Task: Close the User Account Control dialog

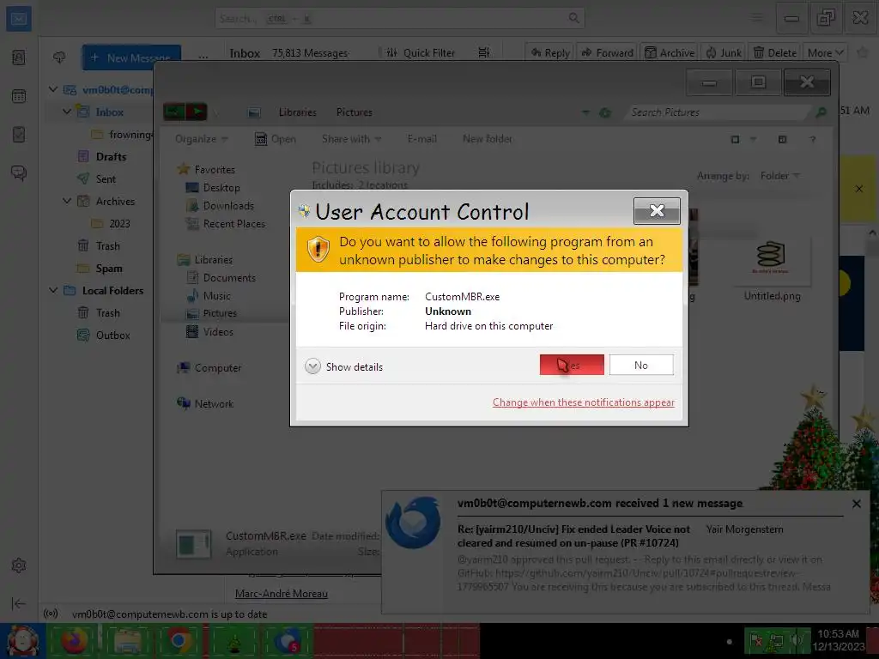Action: (657, 211)
